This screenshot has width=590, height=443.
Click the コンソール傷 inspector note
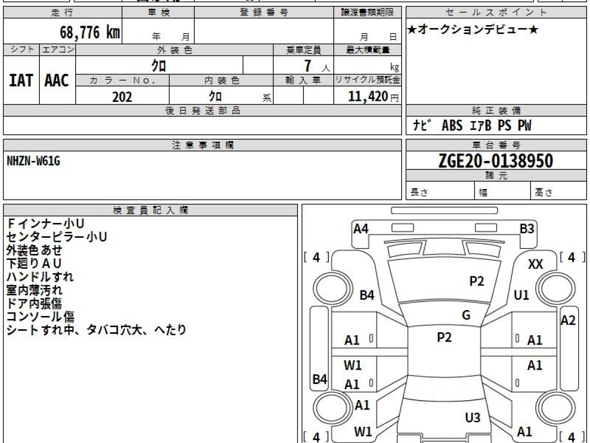click(x=40, y=316)
